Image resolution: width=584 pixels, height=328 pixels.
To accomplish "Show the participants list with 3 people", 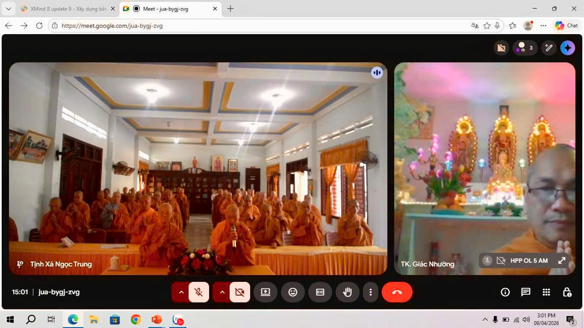I will 525,48.
